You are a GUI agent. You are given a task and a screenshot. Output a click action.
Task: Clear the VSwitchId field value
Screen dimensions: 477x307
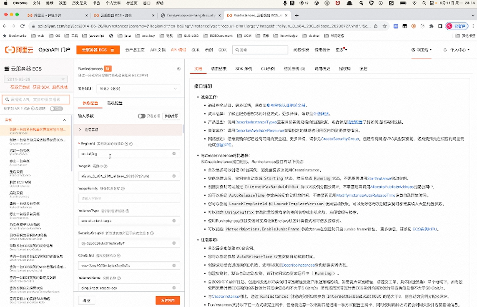[174, 265]
